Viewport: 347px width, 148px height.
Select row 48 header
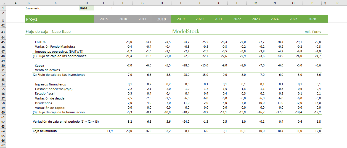point(3,56)
